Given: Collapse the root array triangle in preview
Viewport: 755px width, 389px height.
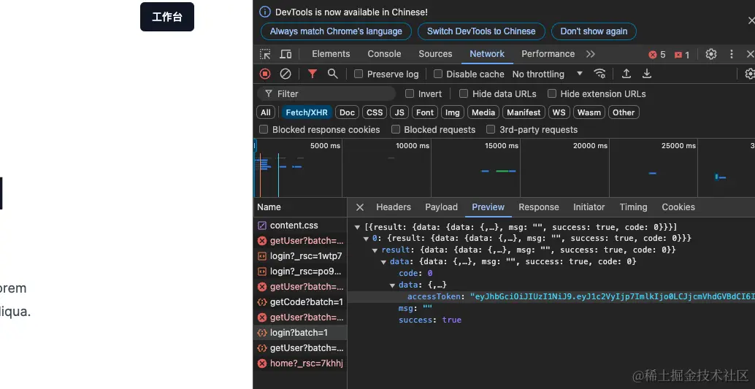Looking at the screenshot, I should pos(357,227).
